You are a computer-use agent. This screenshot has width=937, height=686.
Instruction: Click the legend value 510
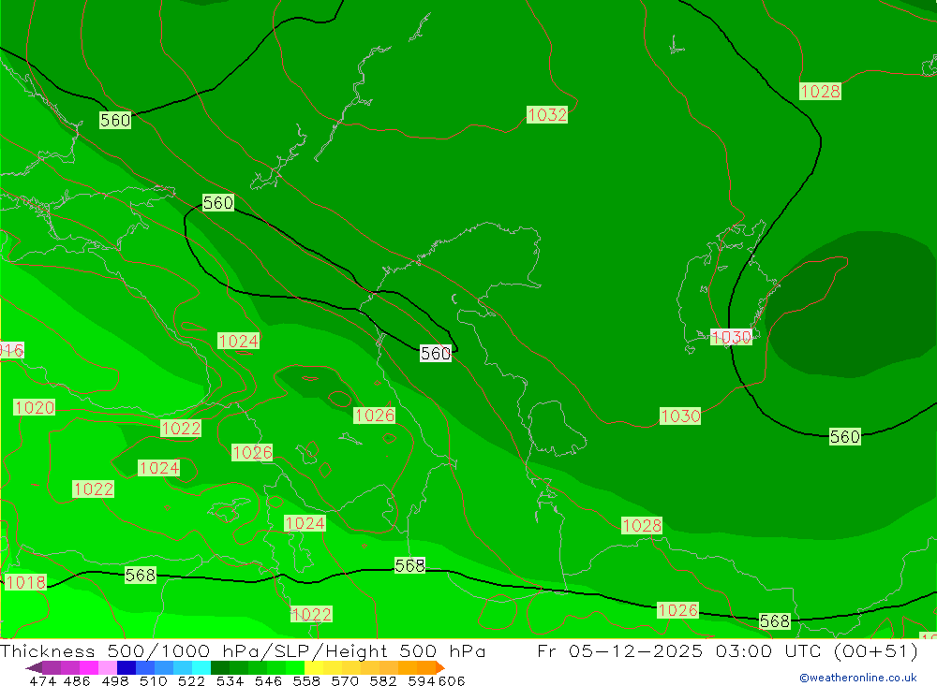(153, 681)
